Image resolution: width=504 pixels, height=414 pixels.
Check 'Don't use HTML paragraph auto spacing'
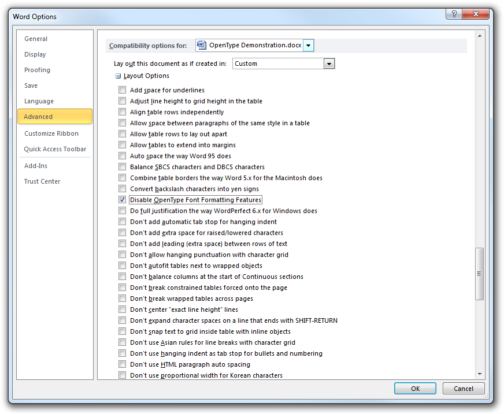(122, 364)
